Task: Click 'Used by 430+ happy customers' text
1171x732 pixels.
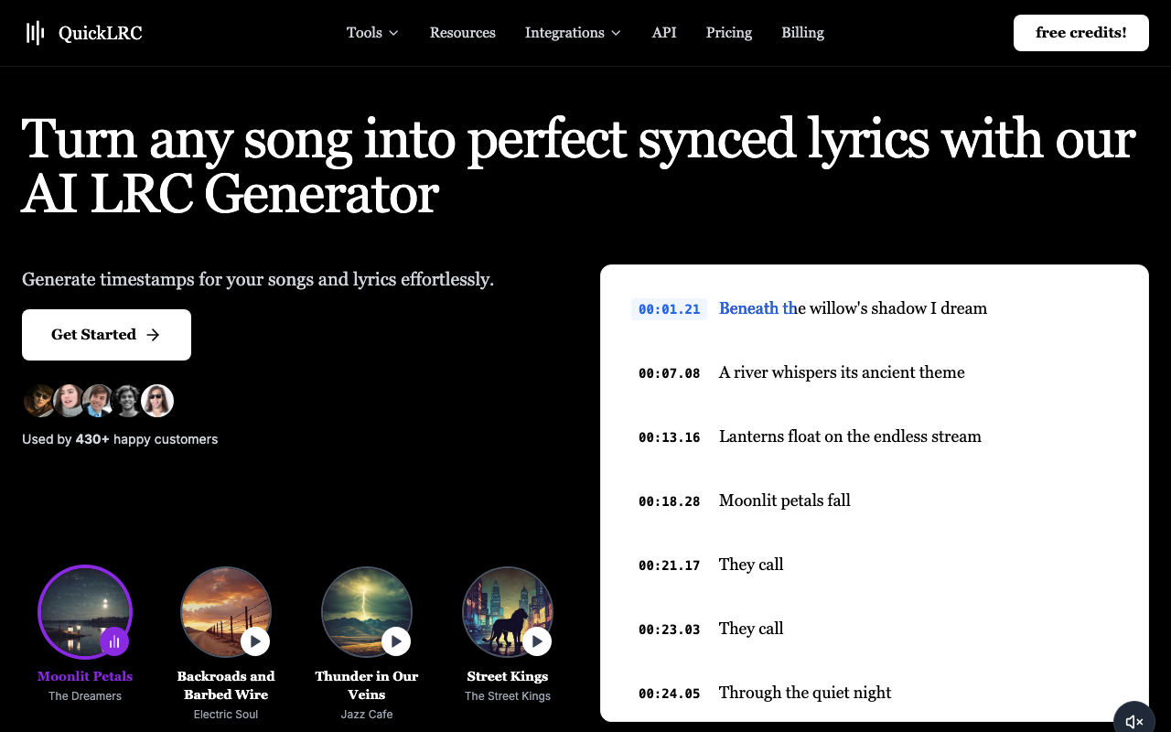Action: pyautogui.click(x=120, y=439)
